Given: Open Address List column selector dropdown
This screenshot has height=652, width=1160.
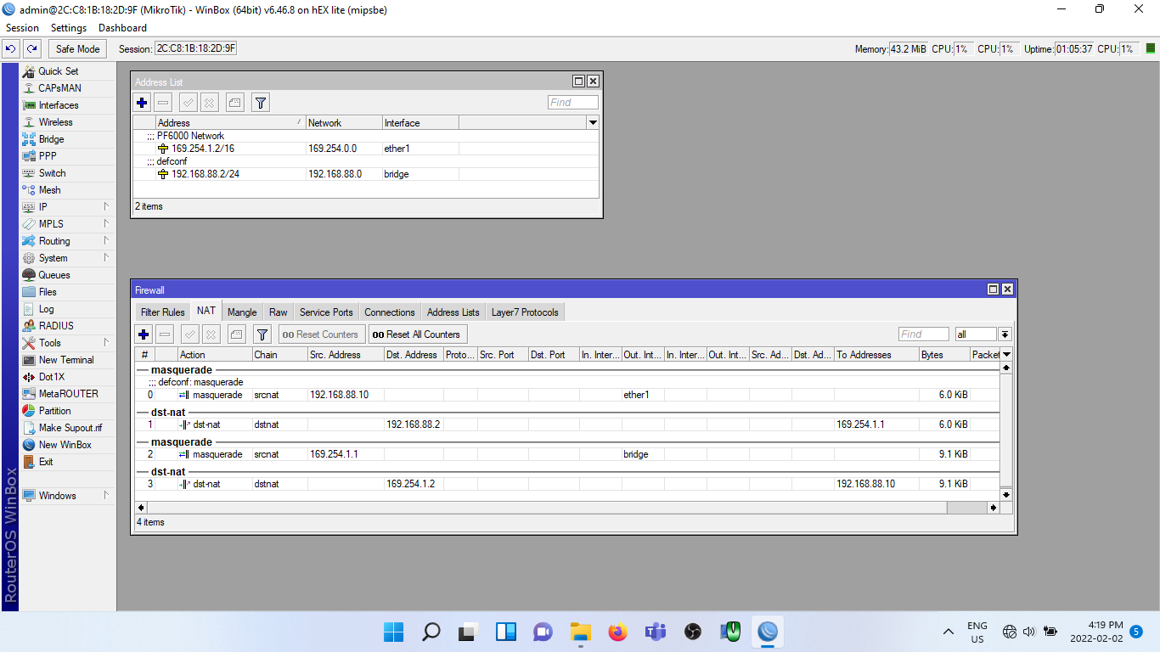Looking at the screenshot, I should tap(593, 123).
